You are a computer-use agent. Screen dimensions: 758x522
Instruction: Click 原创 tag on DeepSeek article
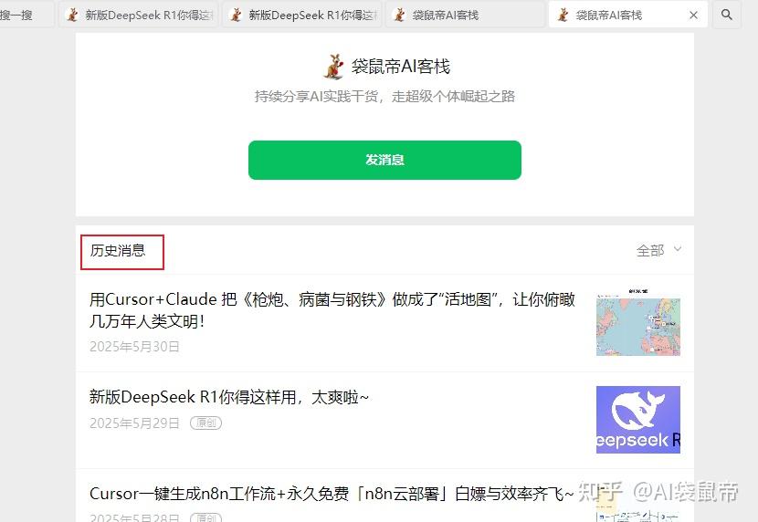[205, 423]
